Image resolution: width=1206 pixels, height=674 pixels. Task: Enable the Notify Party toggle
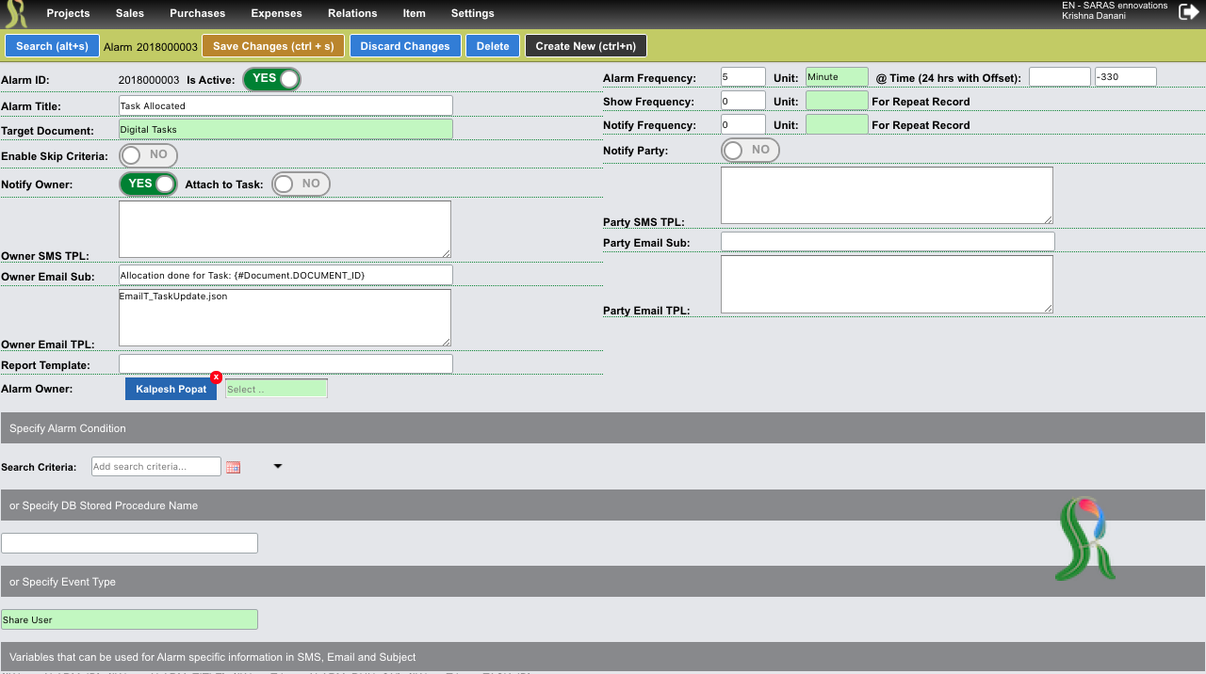tap(750, 151)
